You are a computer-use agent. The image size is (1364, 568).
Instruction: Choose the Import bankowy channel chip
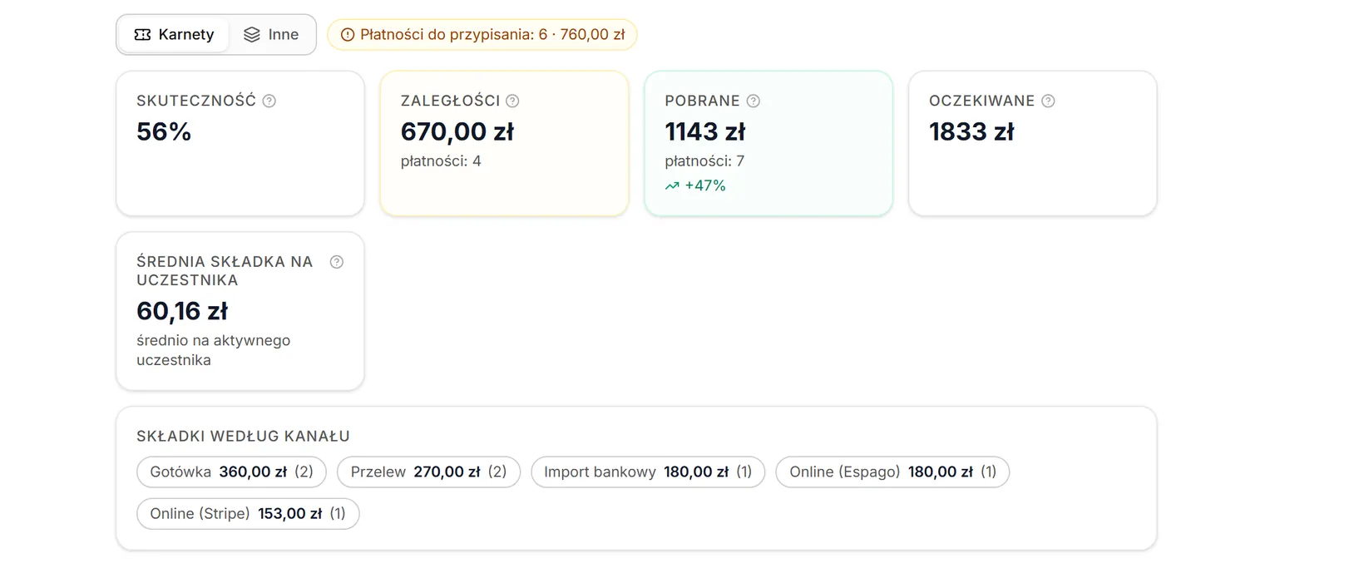pyautogui.click(x=648, y=472)
